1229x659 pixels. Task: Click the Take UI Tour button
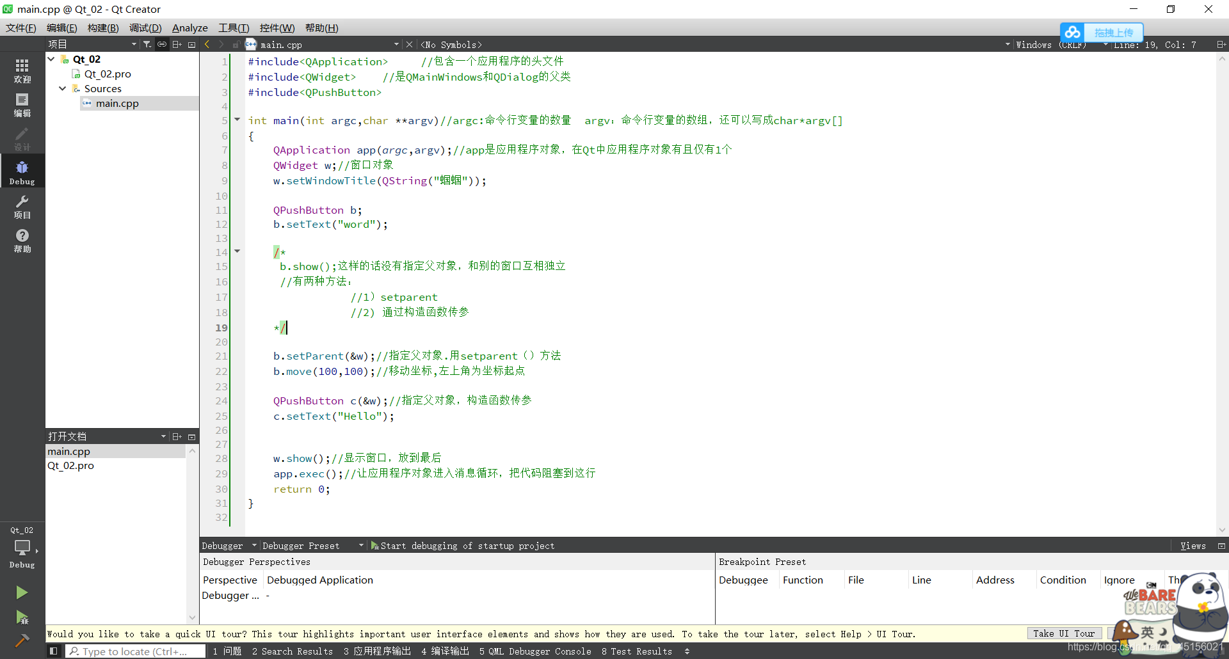[1064, 633]
